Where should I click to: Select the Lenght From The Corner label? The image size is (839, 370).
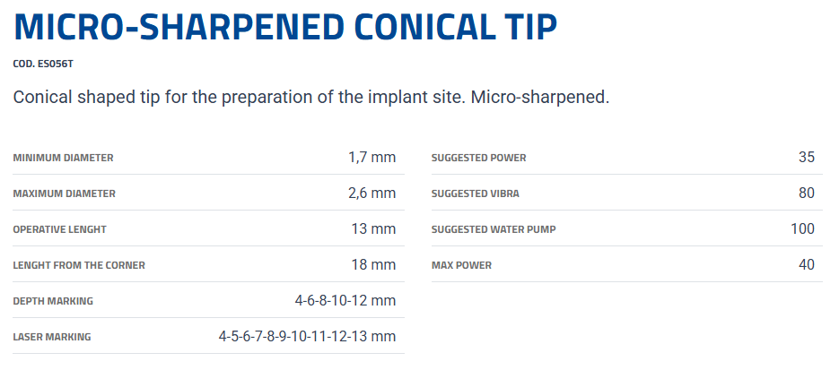coord(79,265)
